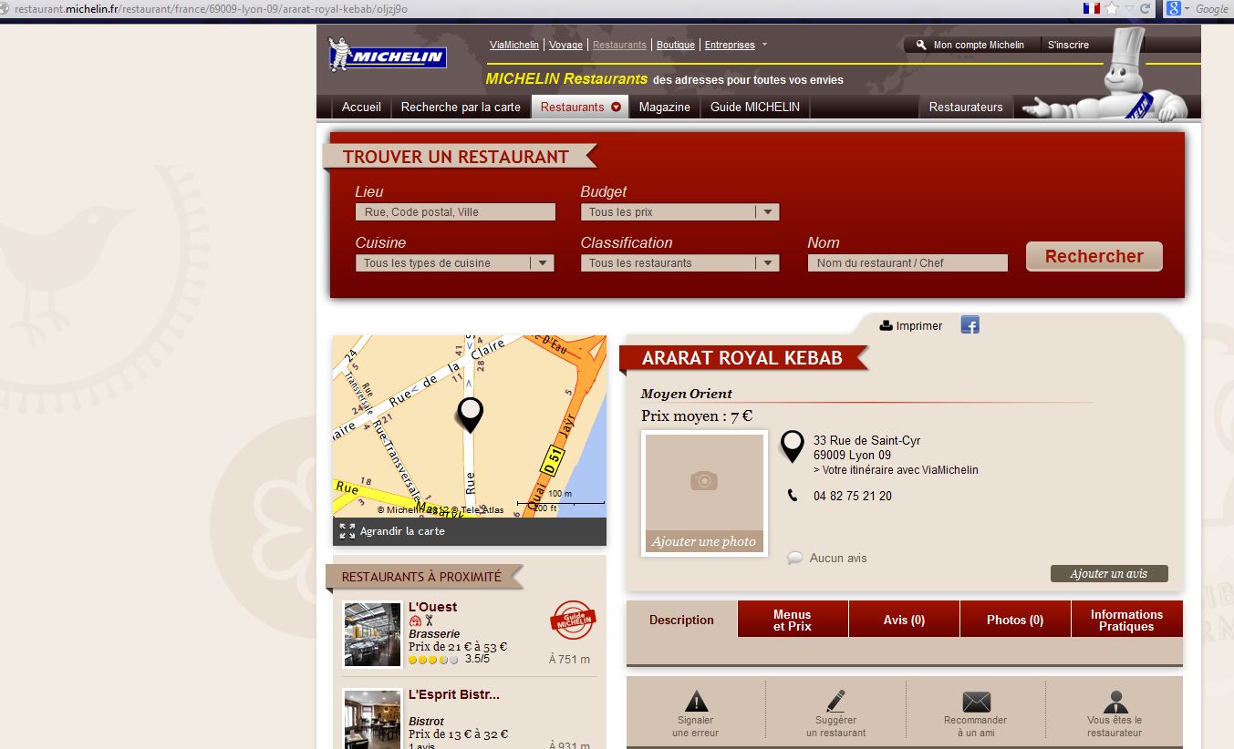Click the Signaler une erreur warning icon
The width and height of the screenshot is (1234, 749).
point(696,701)
